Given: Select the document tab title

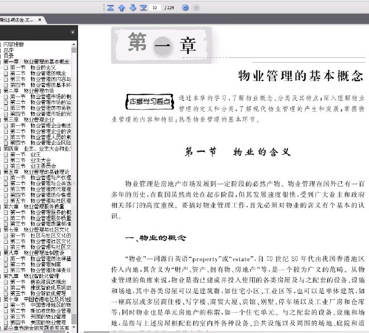Looking at the screenshot, I should click(x=17, y=20).
